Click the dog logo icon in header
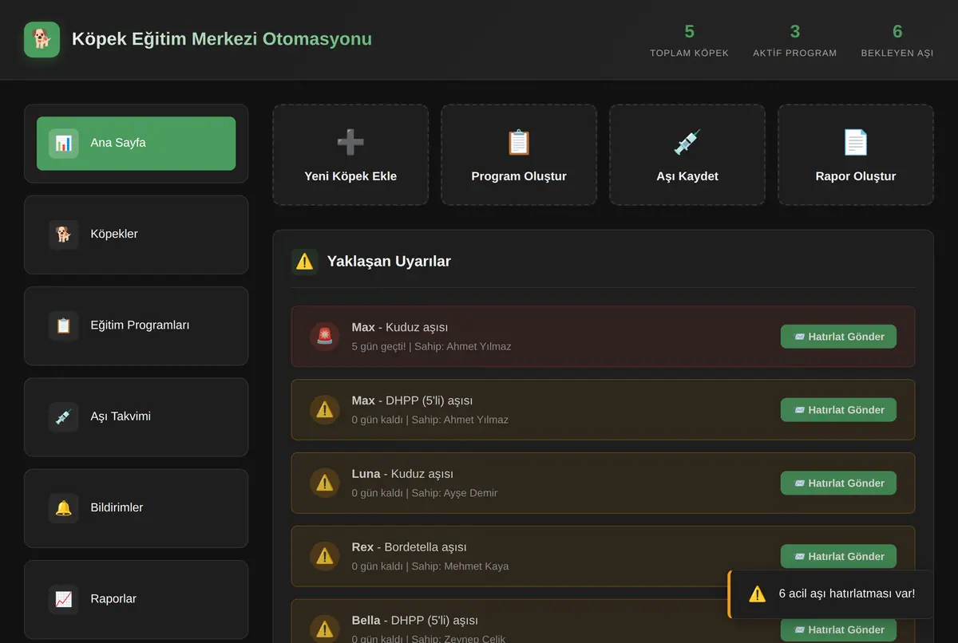Screen dimensions: 958x643 [x=42, y=39]
